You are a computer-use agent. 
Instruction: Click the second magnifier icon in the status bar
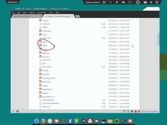point(128,111)
